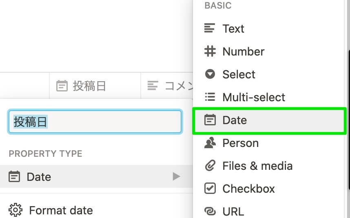Click text icon in コメン column header
This screenshot has height=218, width=350.
point(153,86)
